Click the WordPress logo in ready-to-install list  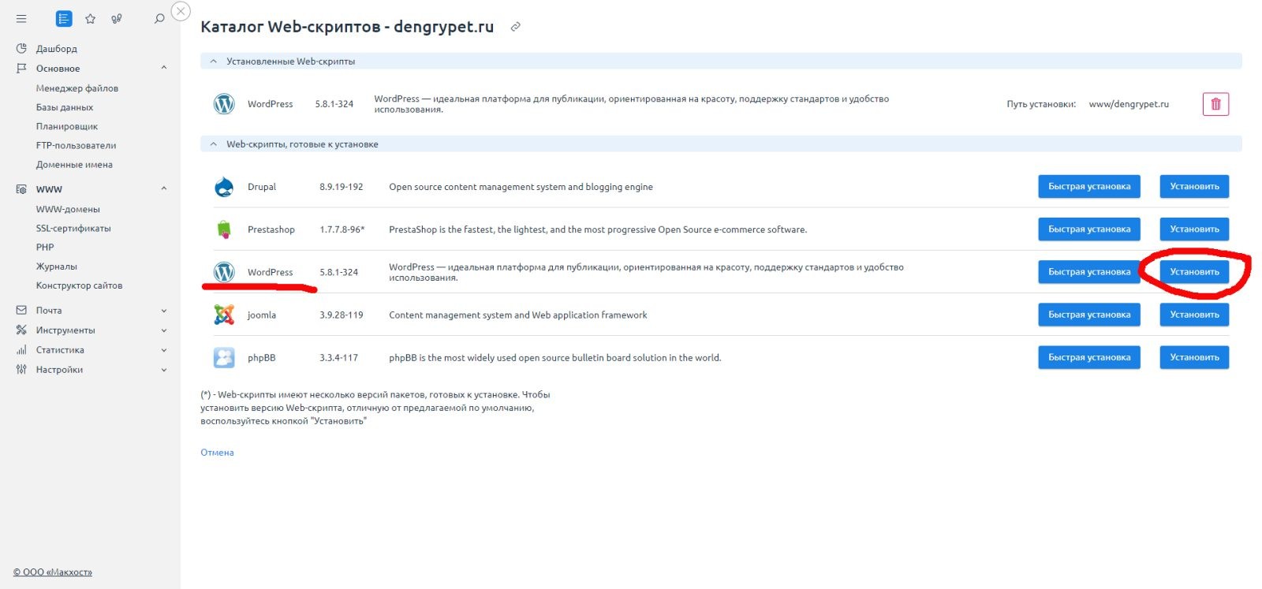pos(224,272)
